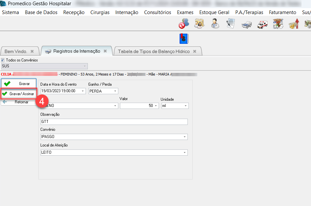Click the blue contact book icon

point(184,38)
